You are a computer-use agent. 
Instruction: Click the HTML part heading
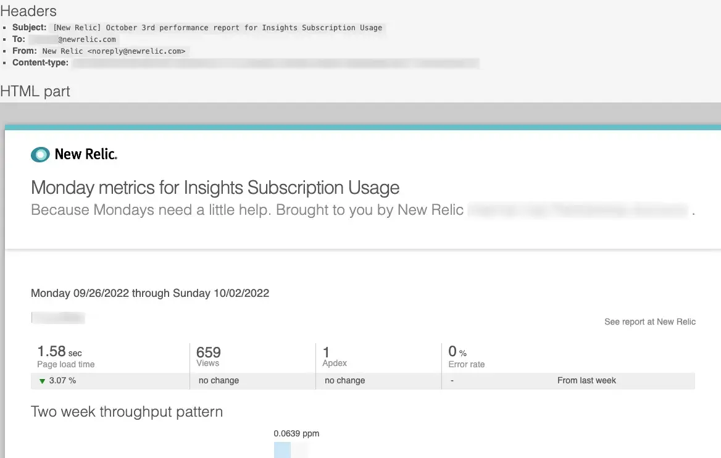(35, 91)
